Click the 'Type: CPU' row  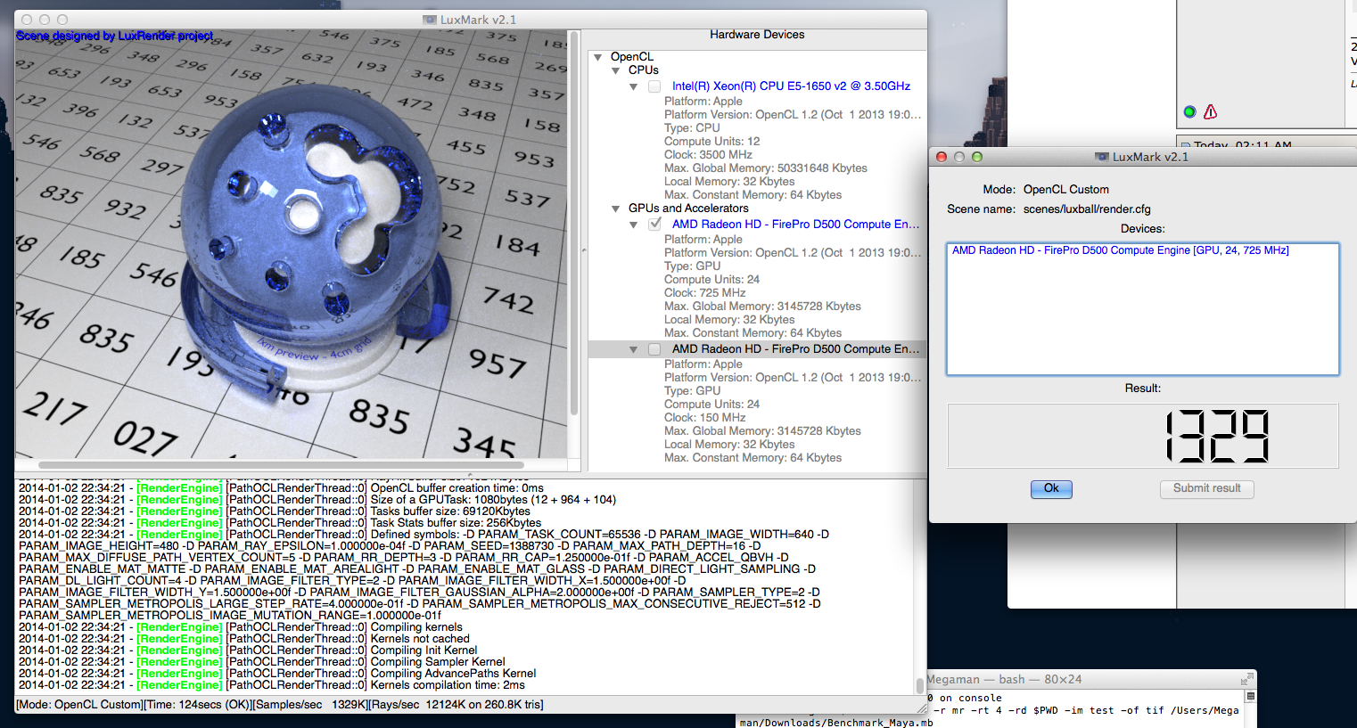692,128
